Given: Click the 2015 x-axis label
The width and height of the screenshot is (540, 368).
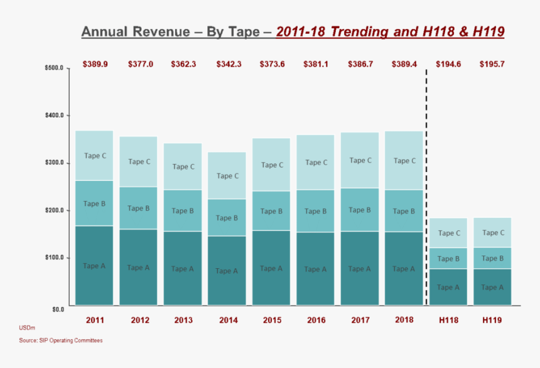Looking at the screenshot, I should pos(273,320).
